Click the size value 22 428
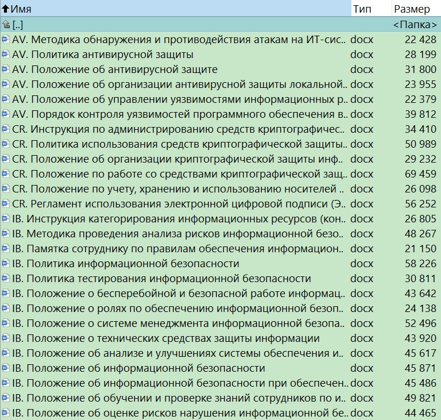The width and height of the screenshot is (441, 420). [420, 40]
